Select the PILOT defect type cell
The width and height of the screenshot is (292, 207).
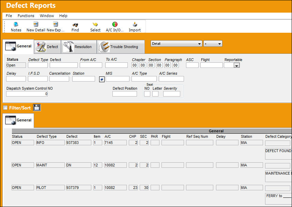[50, 188]
